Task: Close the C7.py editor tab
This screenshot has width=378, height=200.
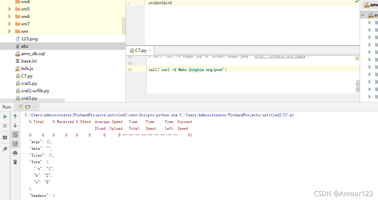Action: tap(150, 50)
